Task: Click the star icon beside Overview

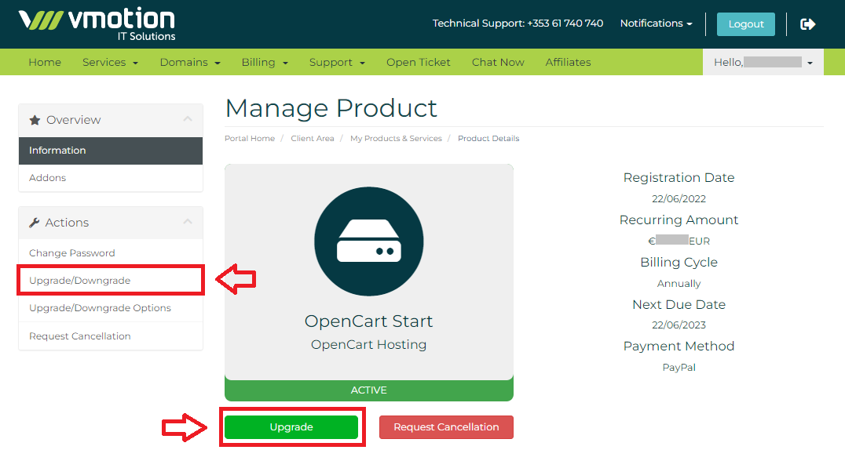Action: (x=35, y=120)
